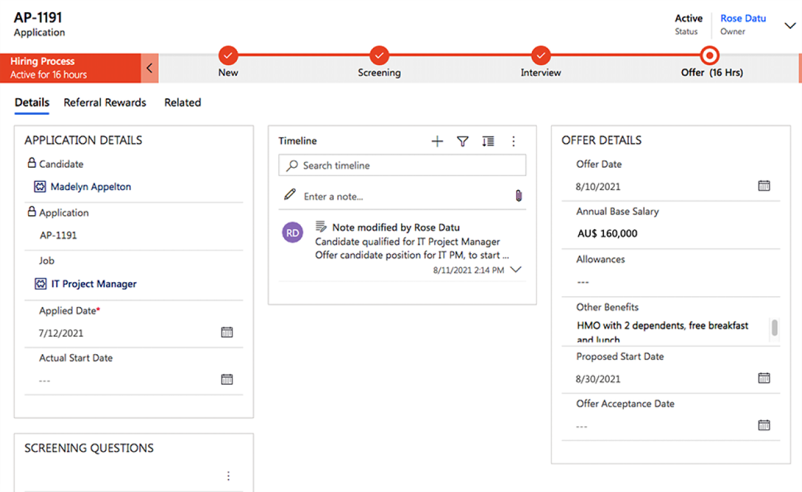Open Screening Questions more options ellipsis
The height and width of the screenshot is (492, 802).
(228, 476)
